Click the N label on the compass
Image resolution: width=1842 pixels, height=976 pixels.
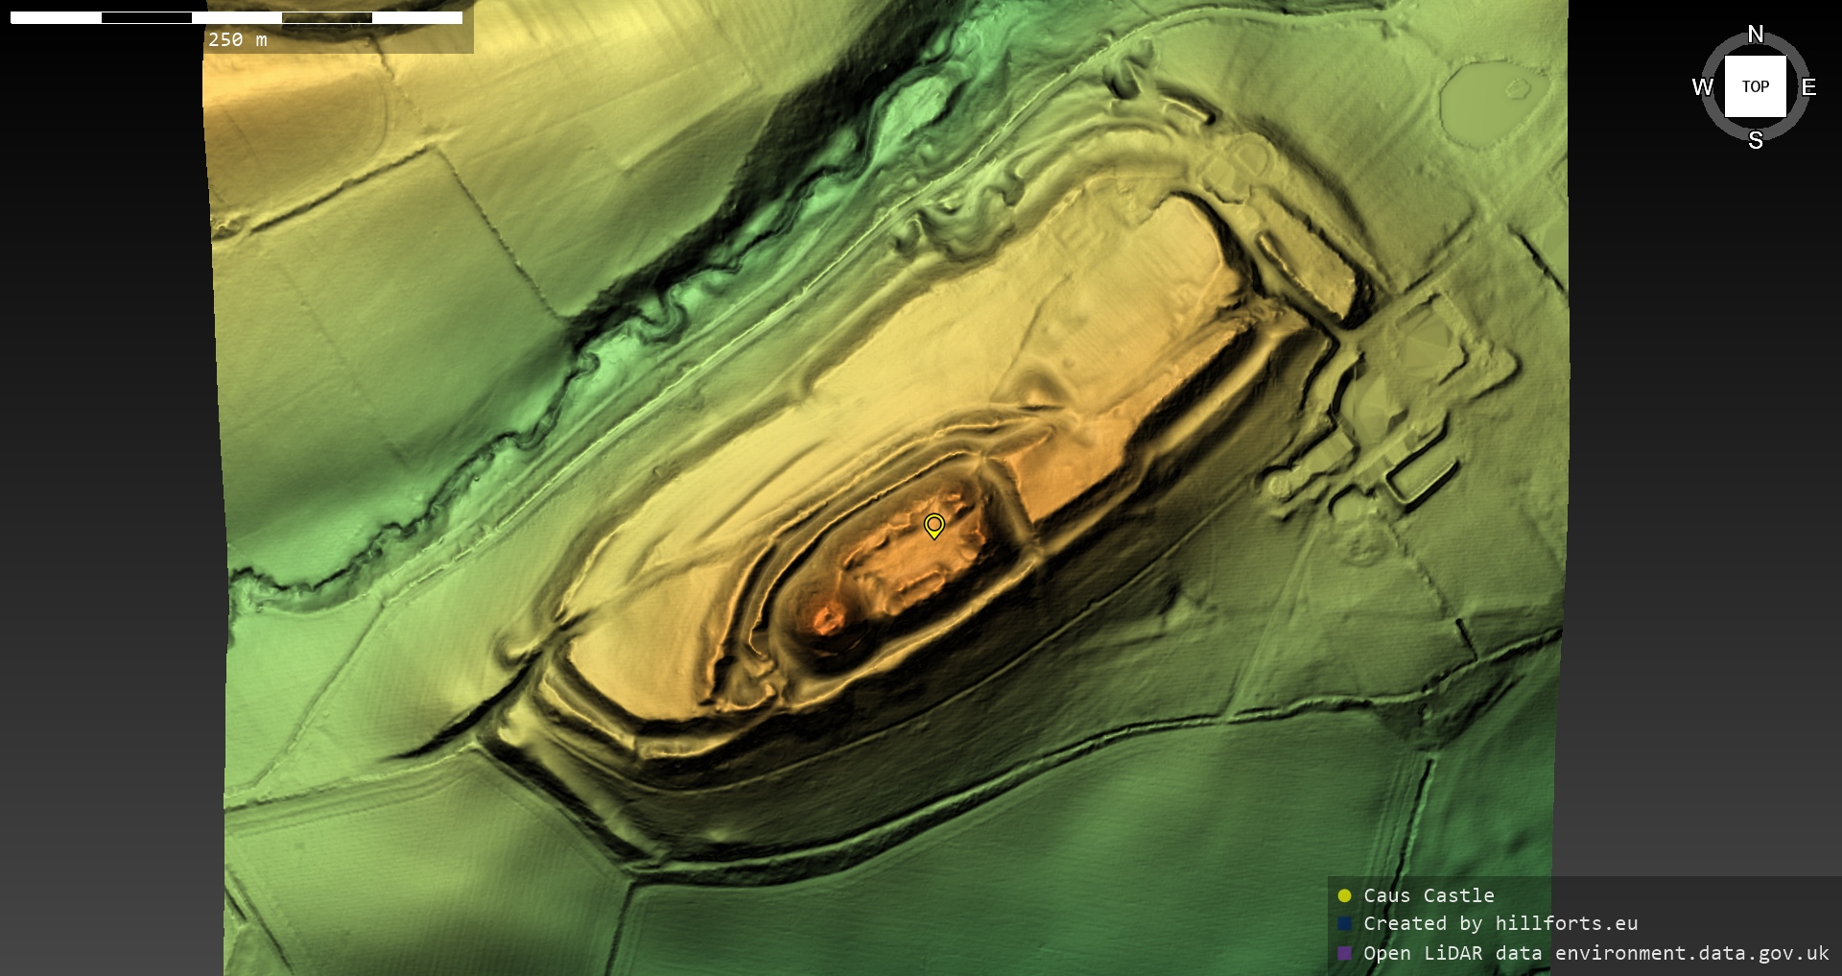(x=1755, y=35)
